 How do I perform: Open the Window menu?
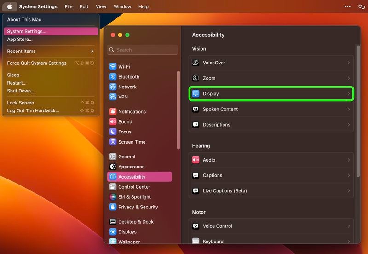tap(122, 6)
